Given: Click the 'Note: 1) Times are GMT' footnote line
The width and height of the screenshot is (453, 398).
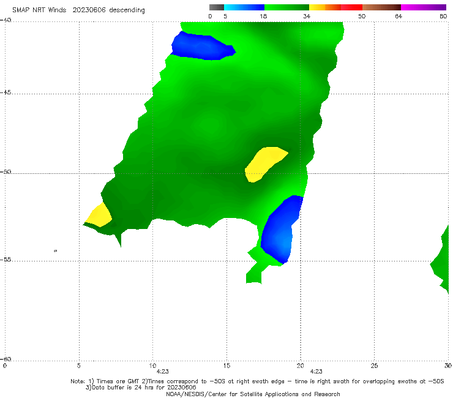Looking at the screenshot, I should 257,381.
